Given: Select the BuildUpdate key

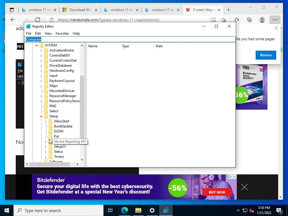Looking at the screenshot, I should coord(63,126).
